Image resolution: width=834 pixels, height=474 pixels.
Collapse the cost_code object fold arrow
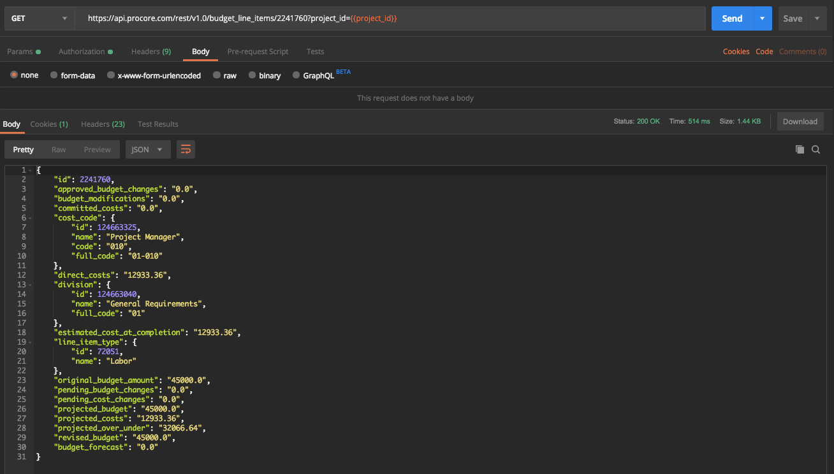(x=30, y=218)
